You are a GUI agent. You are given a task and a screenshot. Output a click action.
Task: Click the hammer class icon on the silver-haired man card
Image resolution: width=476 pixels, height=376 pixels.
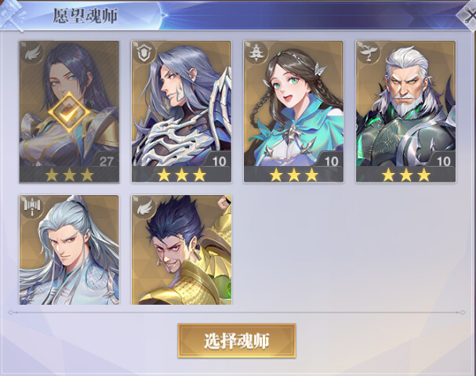point(32,208)
